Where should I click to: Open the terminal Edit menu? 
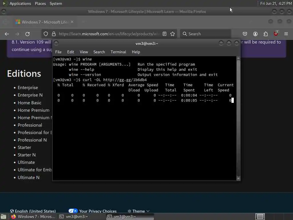[x=71, y=52]
